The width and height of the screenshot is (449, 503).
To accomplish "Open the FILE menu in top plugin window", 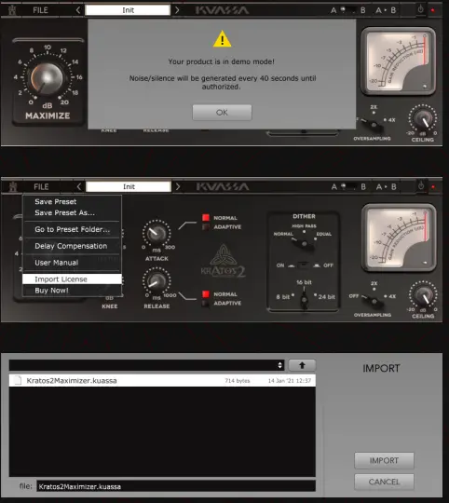I will coord(40,10).
